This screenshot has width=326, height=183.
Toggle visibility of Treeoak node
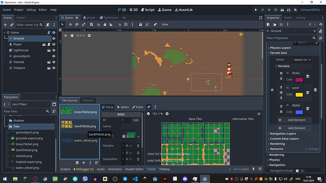pos(54,62)
